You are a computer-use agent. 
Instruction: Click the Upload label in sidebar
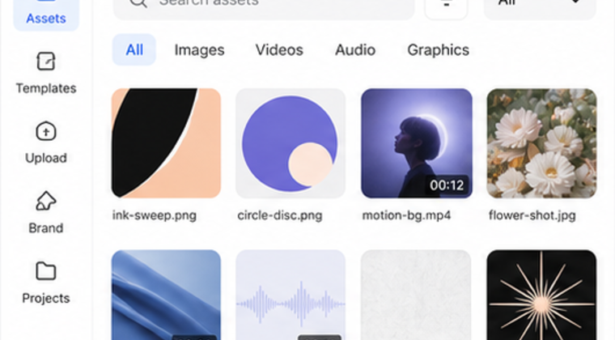(x=46, y=158)
